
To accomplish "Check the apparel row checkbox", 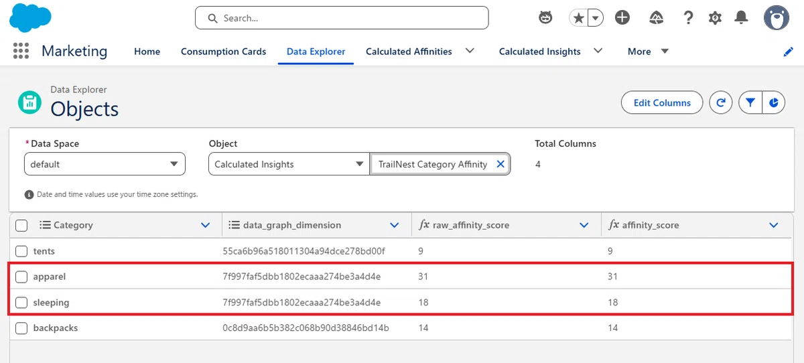I will click(21, 277).
